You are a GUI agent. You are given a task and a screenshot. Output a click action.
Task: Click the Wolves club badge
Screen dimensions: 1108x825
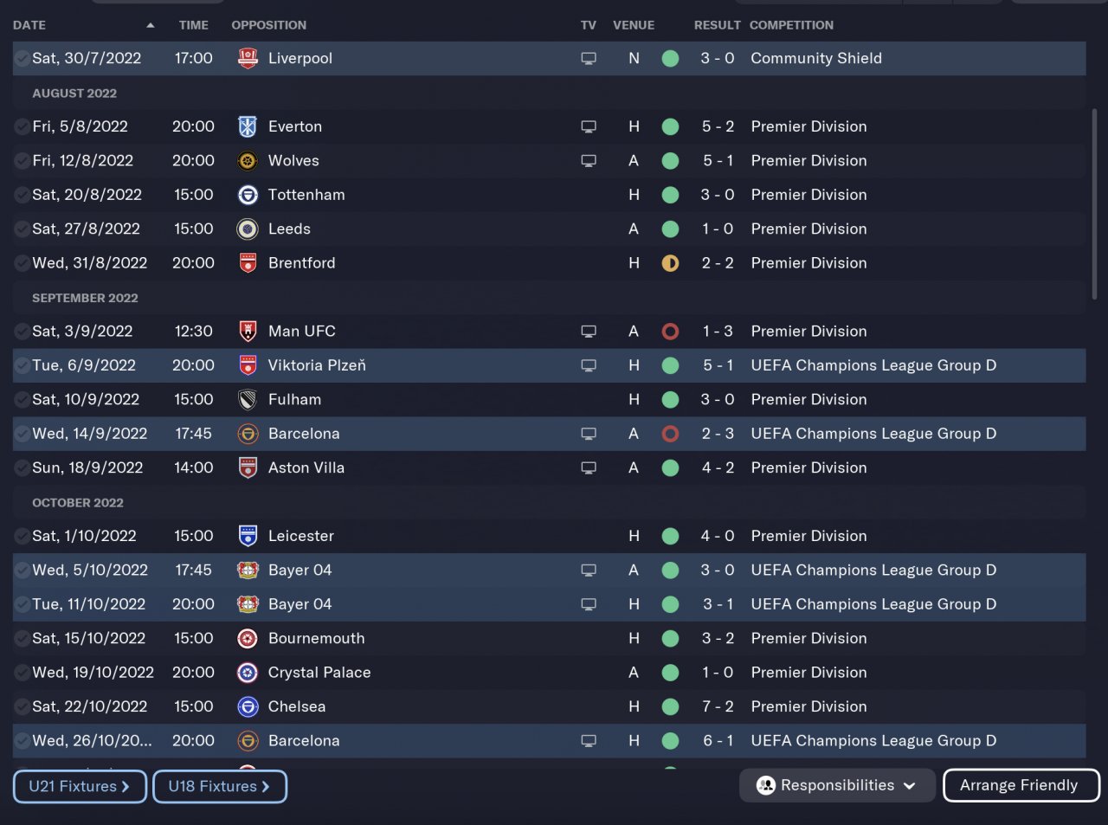248,161
